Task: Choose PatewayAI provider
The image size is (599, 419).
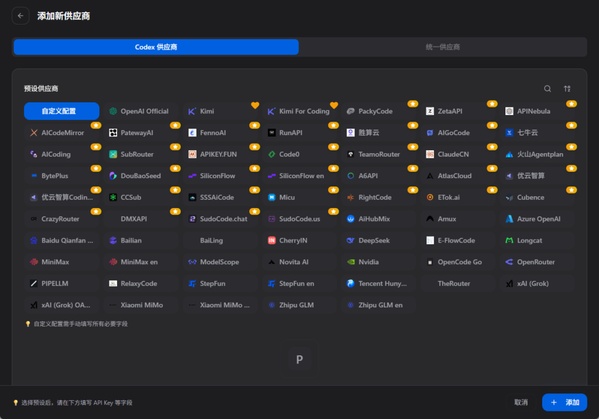Action: 141,133
